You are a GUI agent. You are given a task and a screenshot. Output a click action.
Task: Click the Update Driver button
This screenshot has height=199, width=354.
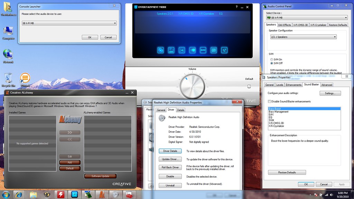tap(170, 159)
